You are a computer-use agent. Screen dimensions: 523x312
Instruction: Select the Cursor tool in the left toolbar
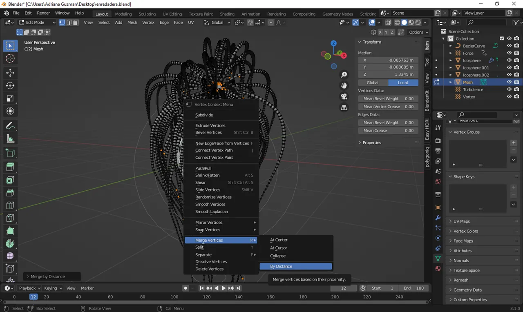tap(10, 59)
